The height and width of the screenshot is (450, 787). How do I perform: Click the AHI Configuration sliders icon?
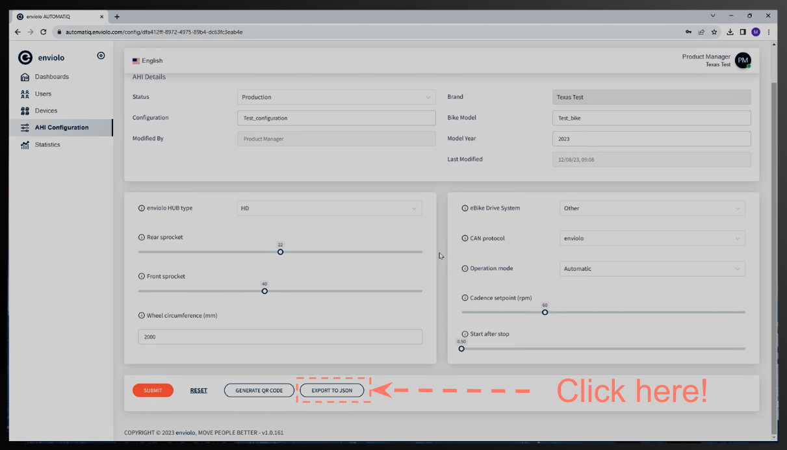(25, 128)
